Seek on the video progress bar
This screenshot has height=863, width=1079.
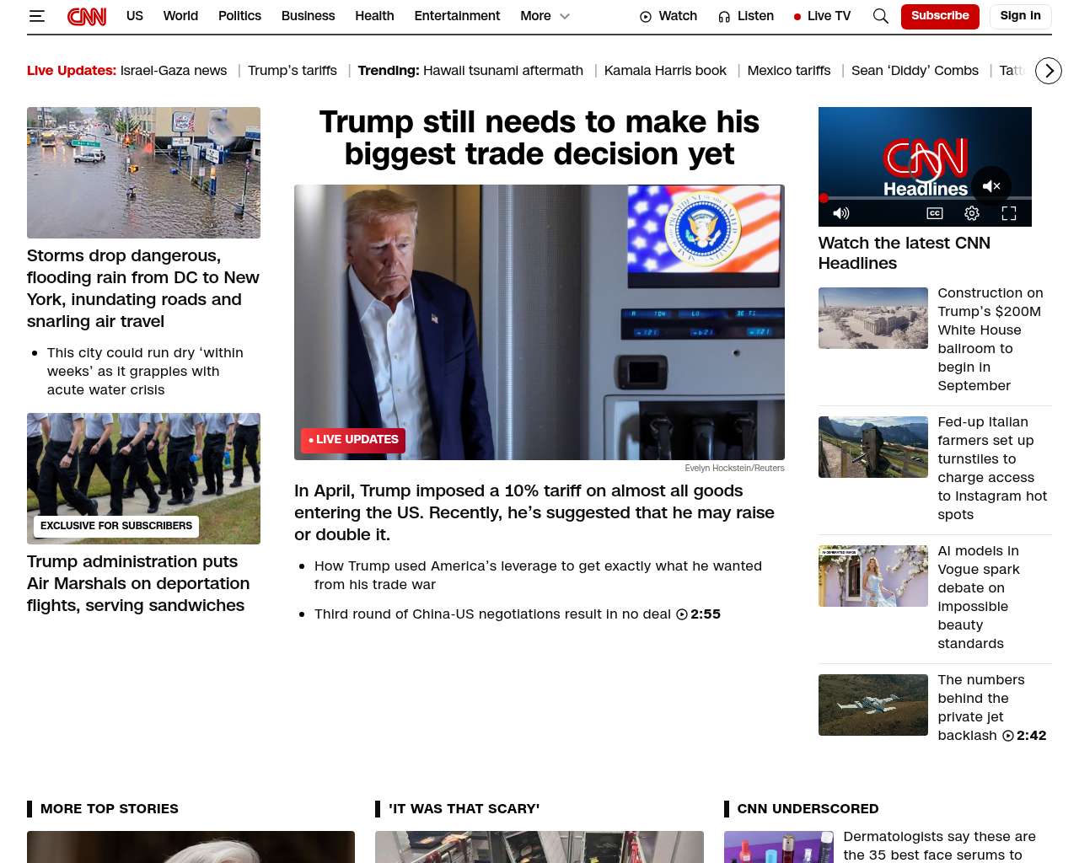(925, 198)
